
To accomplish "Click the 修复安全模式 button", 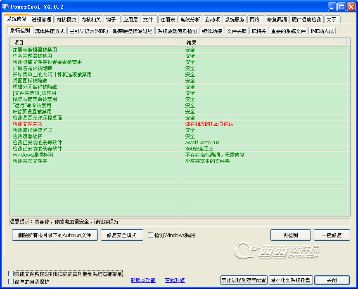I will tap(122, 235).
